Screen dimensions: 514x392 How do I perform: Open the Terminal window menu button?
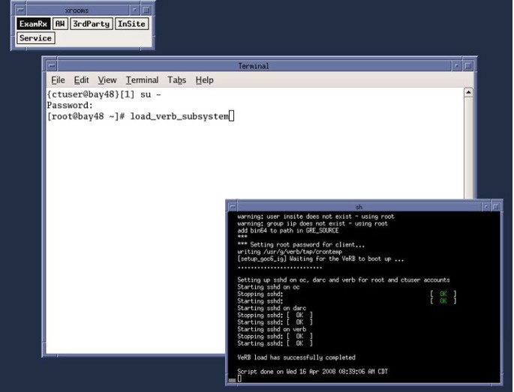pos(50,66)
